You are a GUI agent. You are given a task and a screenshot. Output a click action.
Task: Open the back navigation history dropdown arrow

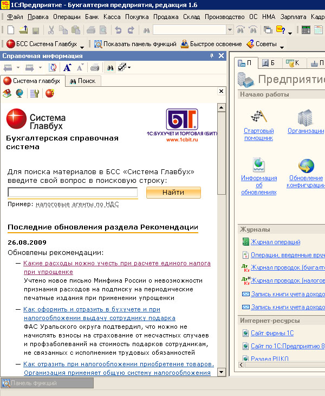click(x=18, y=68)
